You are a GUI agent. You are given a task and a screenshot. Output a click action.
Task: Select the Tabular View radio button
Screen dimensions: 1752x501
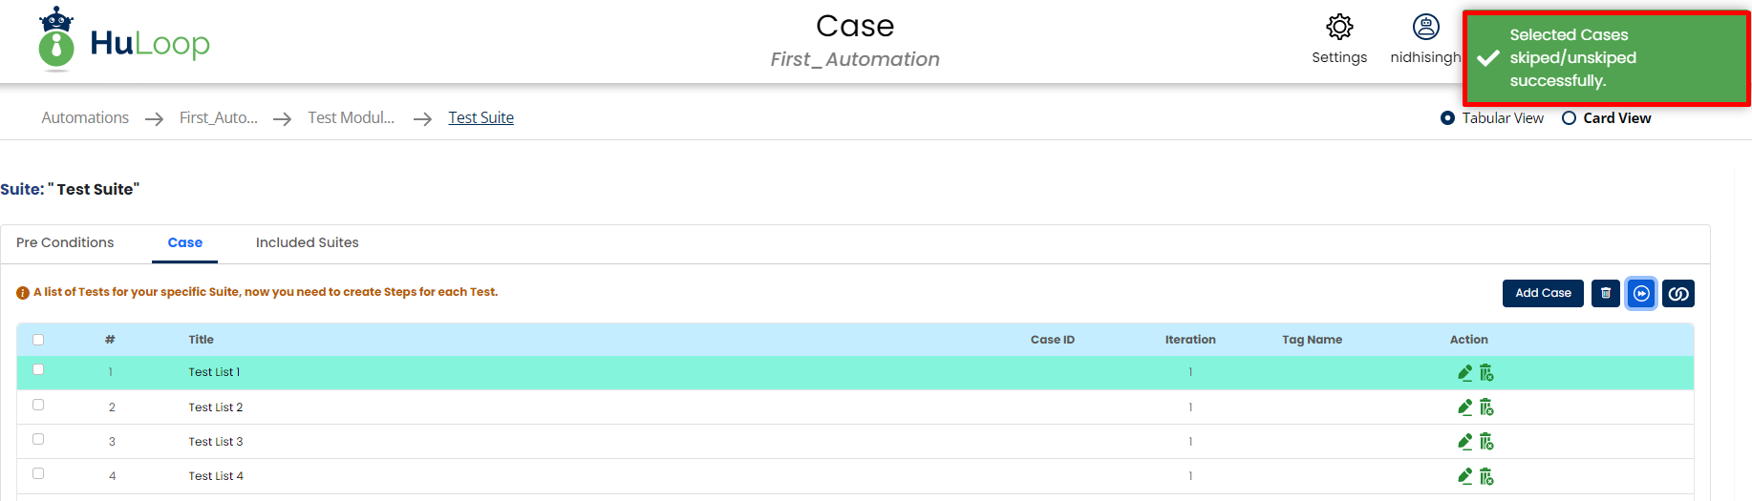1447,118
